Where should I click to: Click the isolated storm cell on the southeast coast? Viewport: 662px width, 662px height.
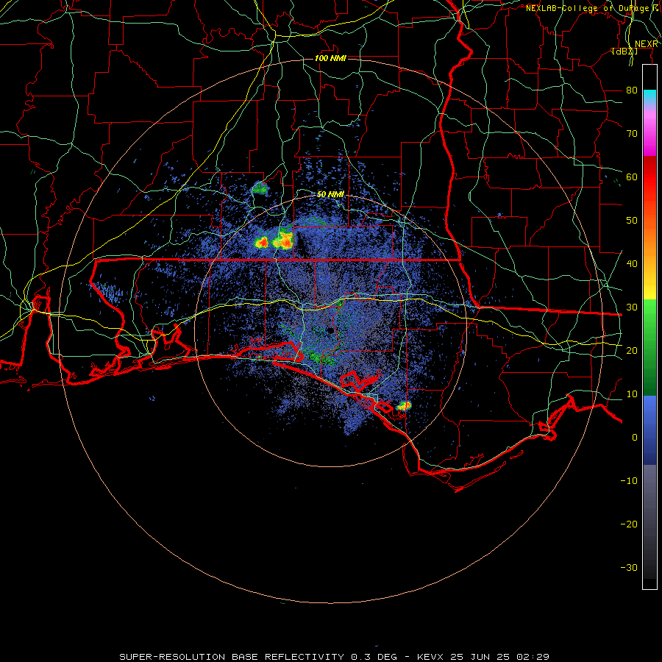(x=404, y=406)
